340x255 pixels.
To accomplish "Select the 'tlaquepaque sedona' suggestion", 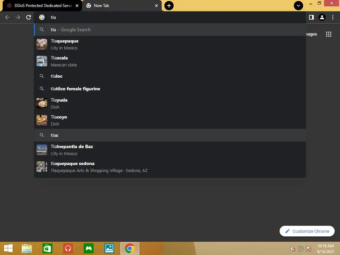I will coord(170,167).
